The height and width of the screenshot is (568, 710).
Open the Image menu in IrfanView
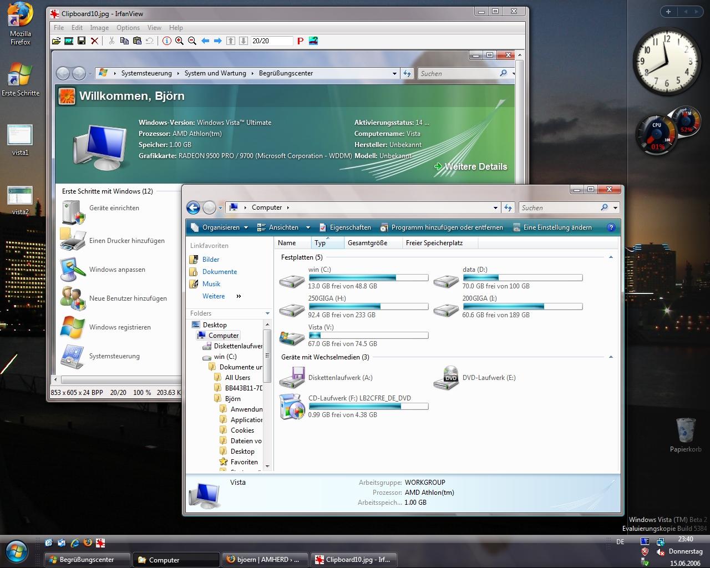(99, 28)
